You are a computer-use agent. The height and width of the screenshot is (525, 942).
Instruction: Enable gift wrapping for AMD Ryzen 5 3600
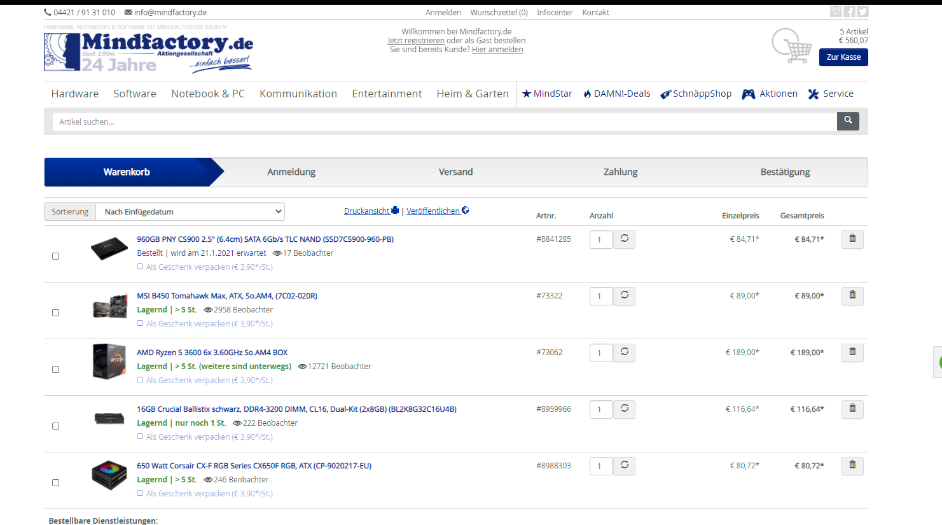pyautogui.click(x=140, y=380)
